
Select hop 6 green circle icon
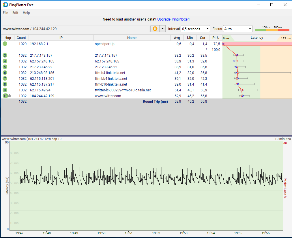5,73
